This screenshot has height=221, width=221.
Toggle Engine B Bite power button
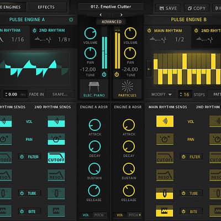183,212
